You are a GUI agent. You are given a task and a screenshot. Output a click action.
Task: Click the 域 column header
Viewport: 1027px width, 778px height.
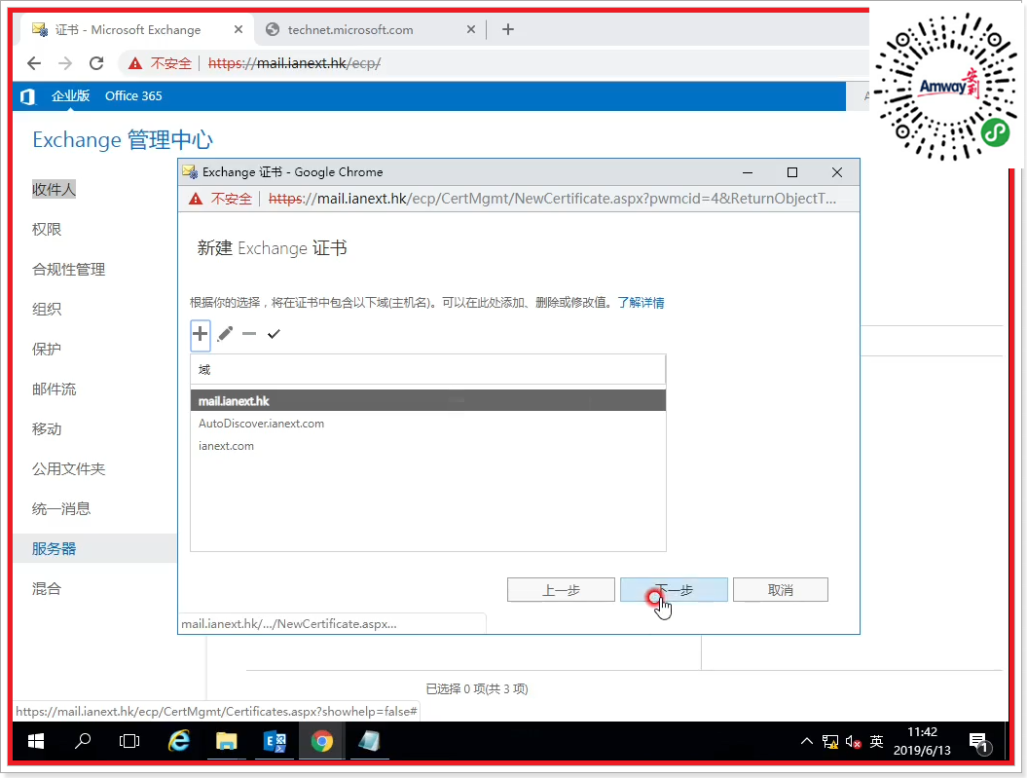[428, 369]
